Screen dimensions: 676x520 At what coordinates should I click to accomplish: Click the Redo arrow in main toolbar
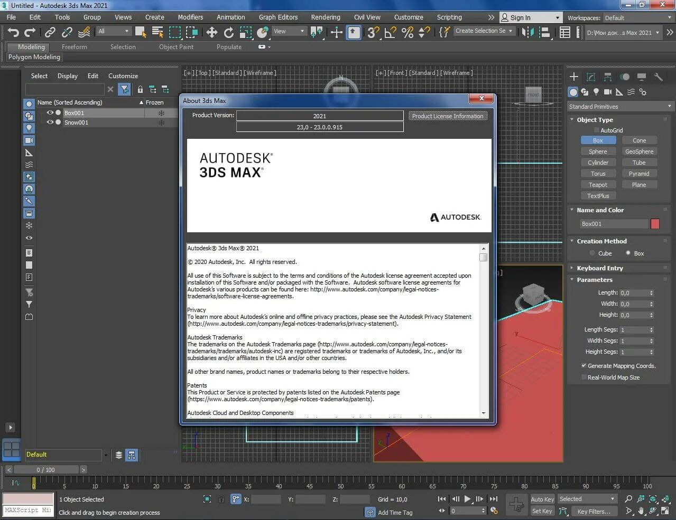pos(30,32)
